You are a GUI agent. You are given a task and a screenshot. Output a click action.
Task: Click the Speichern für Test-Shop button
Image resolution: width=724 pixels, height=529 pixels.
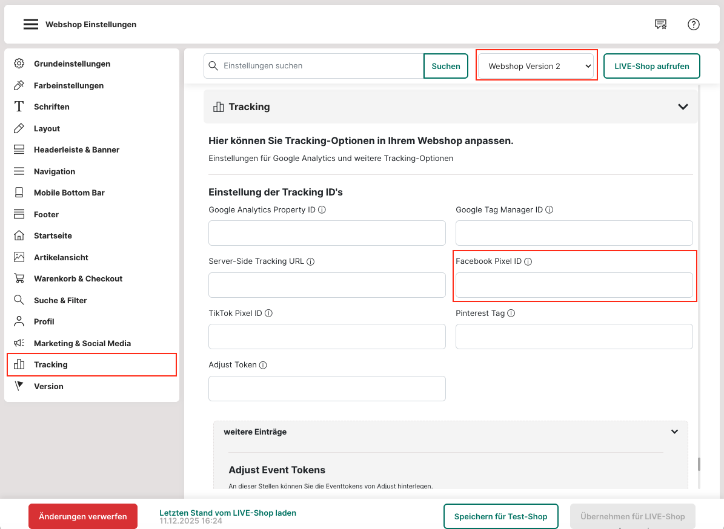[x=500, y=516]
